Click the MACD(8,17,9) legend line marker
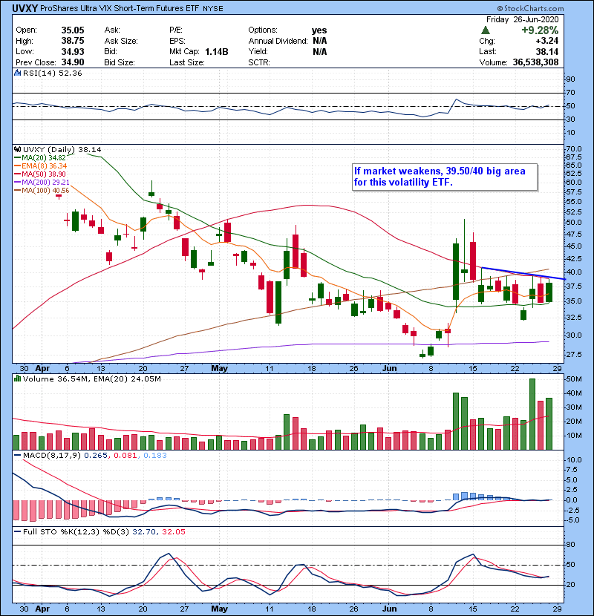Screen dimensions: 594x616 pyautogui.click(x=17, y=456)
